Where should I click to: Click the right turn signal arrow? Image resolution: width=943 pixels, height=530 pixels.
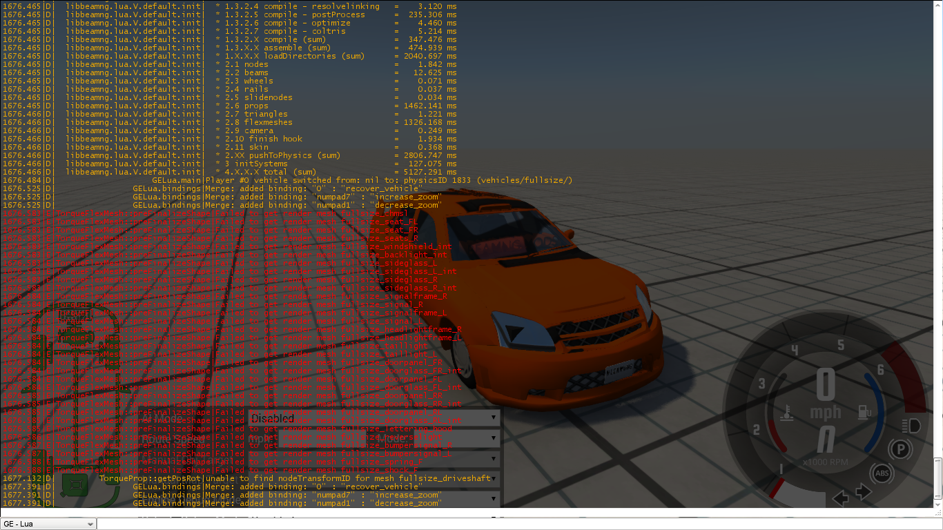(x=864, y=493)
